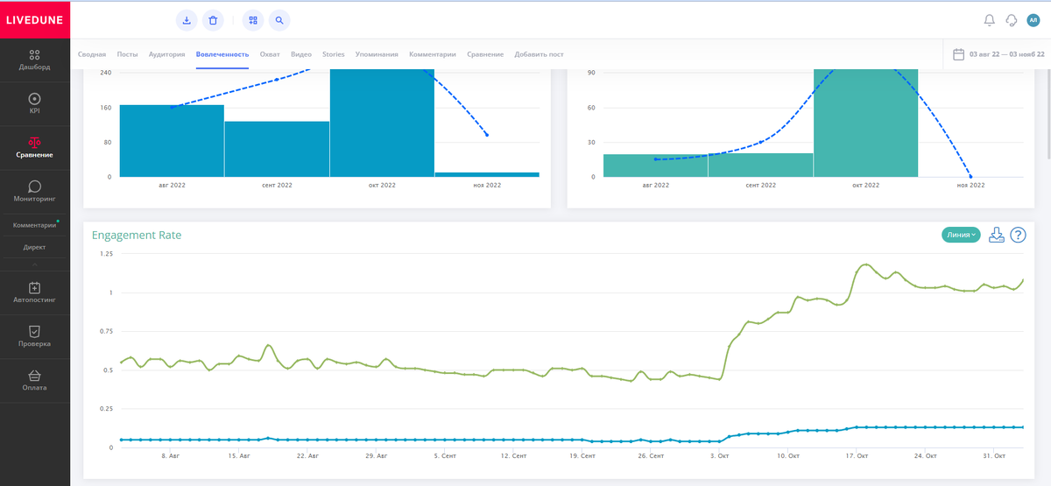Click the trash delete icon

pyautogui.click(x=213, y=20)
